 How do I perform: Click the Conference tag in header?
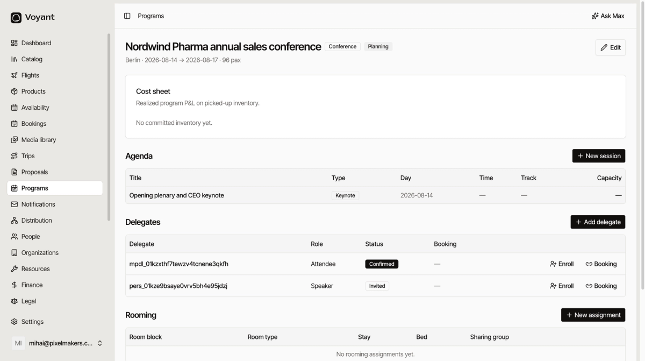pos(342,47)
